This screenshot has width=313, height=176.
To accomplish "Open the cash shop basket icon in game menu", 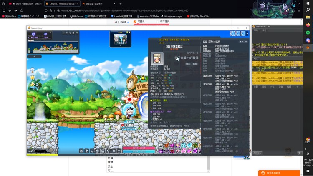I will click(x=97, y=151).
